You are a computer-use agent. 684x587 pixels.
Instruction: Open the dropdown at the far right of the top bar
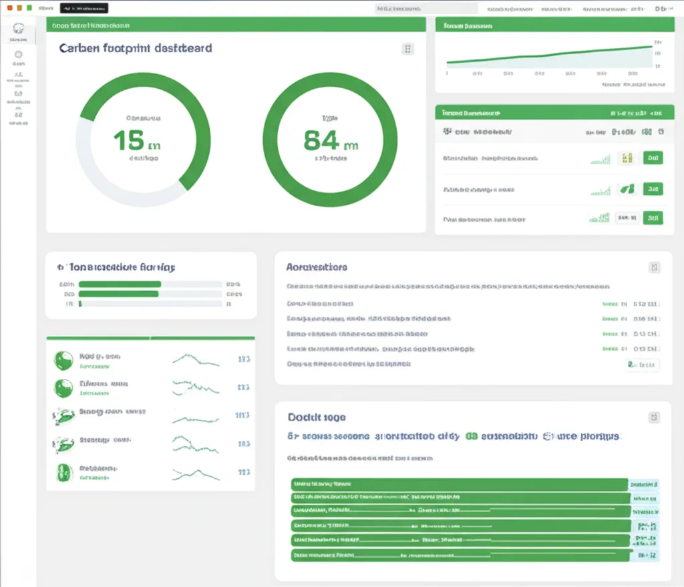click(661, 9)
